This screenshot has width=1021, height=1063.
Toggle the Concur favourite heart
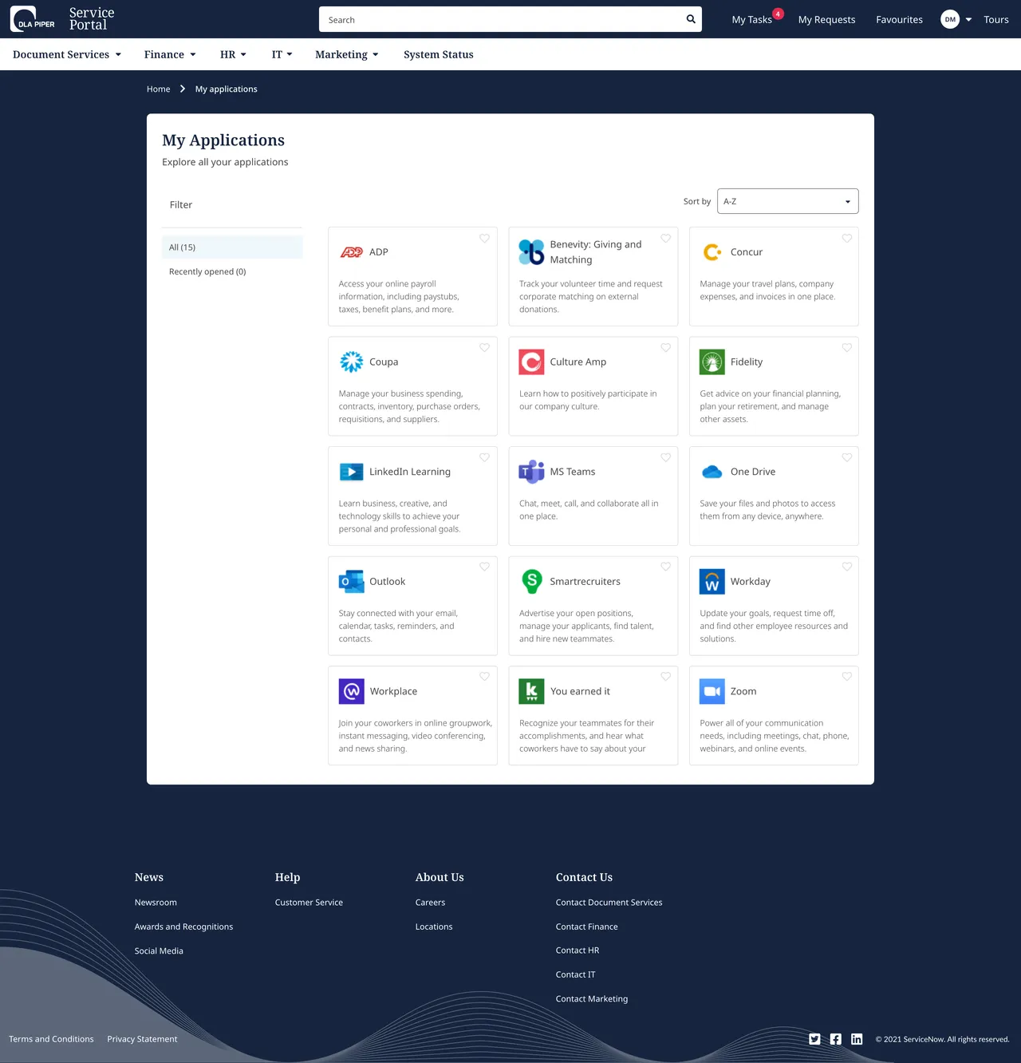pyautogui.click(x=846, y=239)
